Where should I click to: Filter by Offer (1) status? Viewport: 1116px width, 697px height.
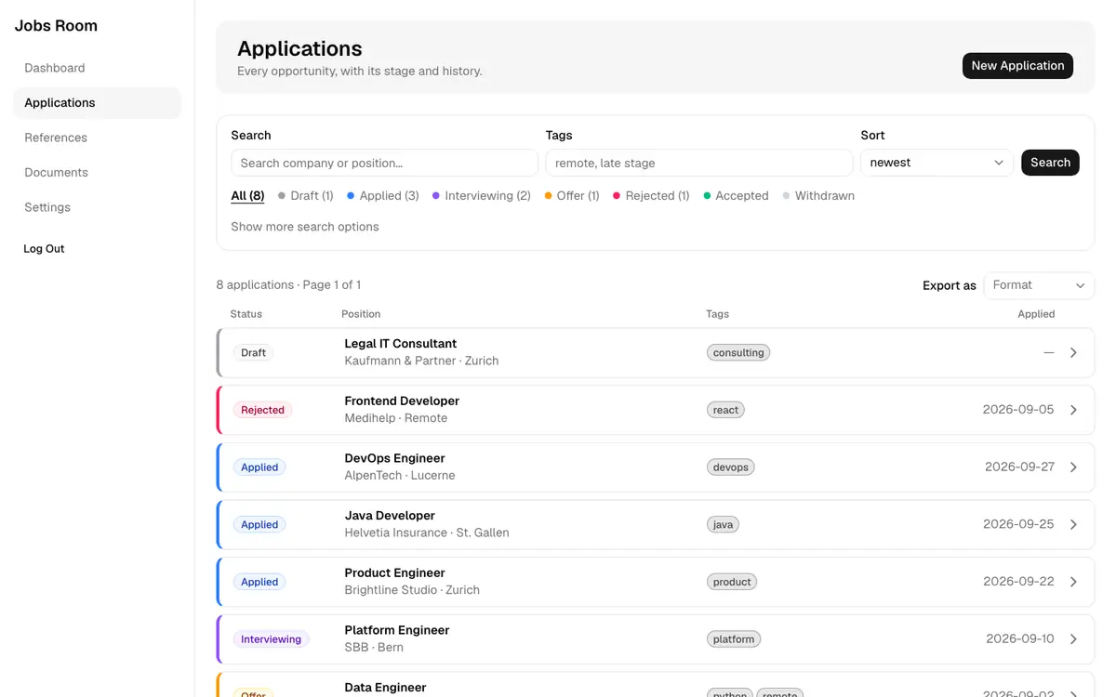click(x=572, y=196)
